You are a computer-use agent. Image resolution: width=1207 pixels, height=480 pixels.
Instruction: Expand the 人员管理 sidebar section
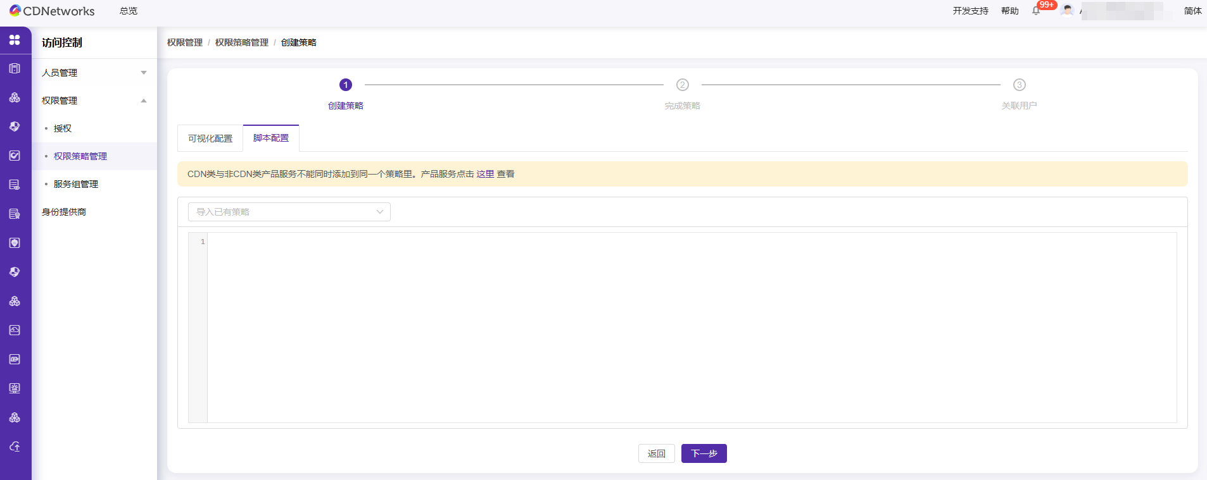[94, 73]
